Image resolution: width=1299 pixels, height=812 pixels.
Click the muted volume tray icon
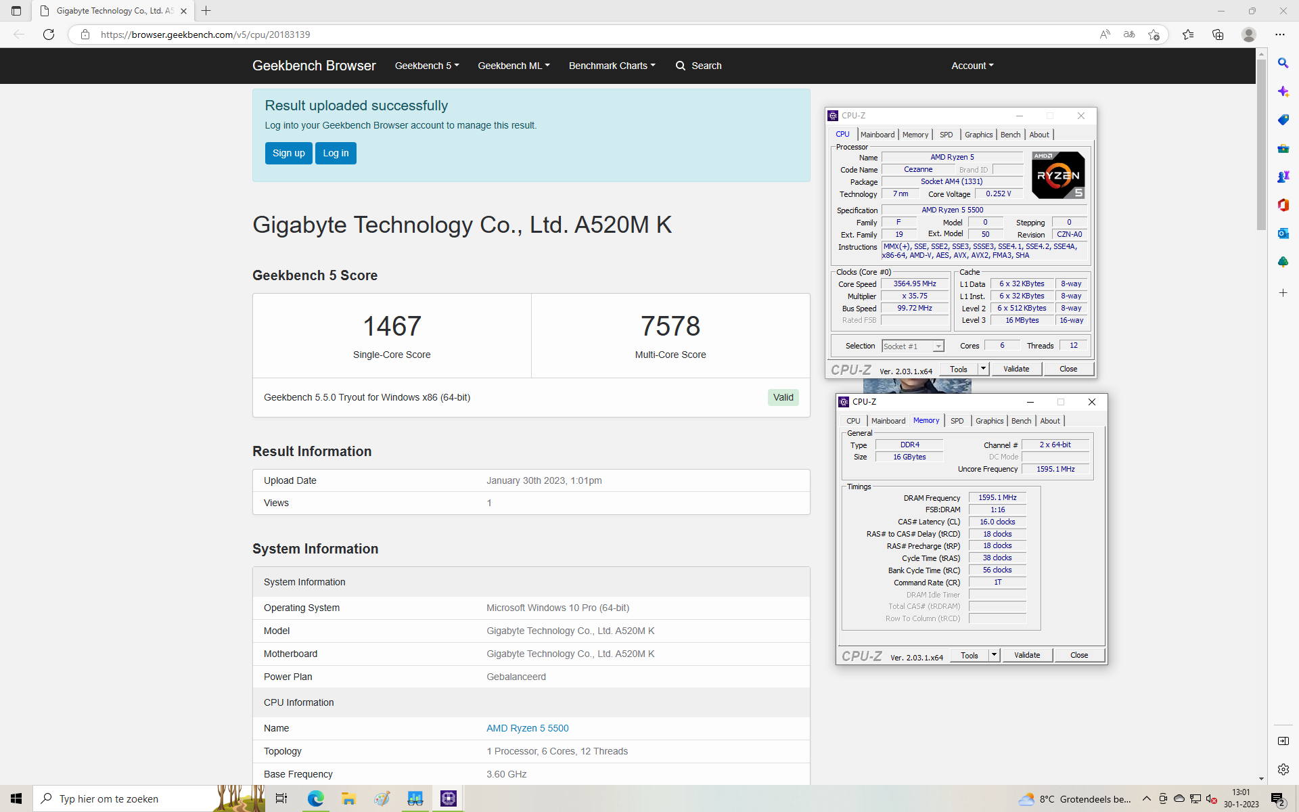1212,798
